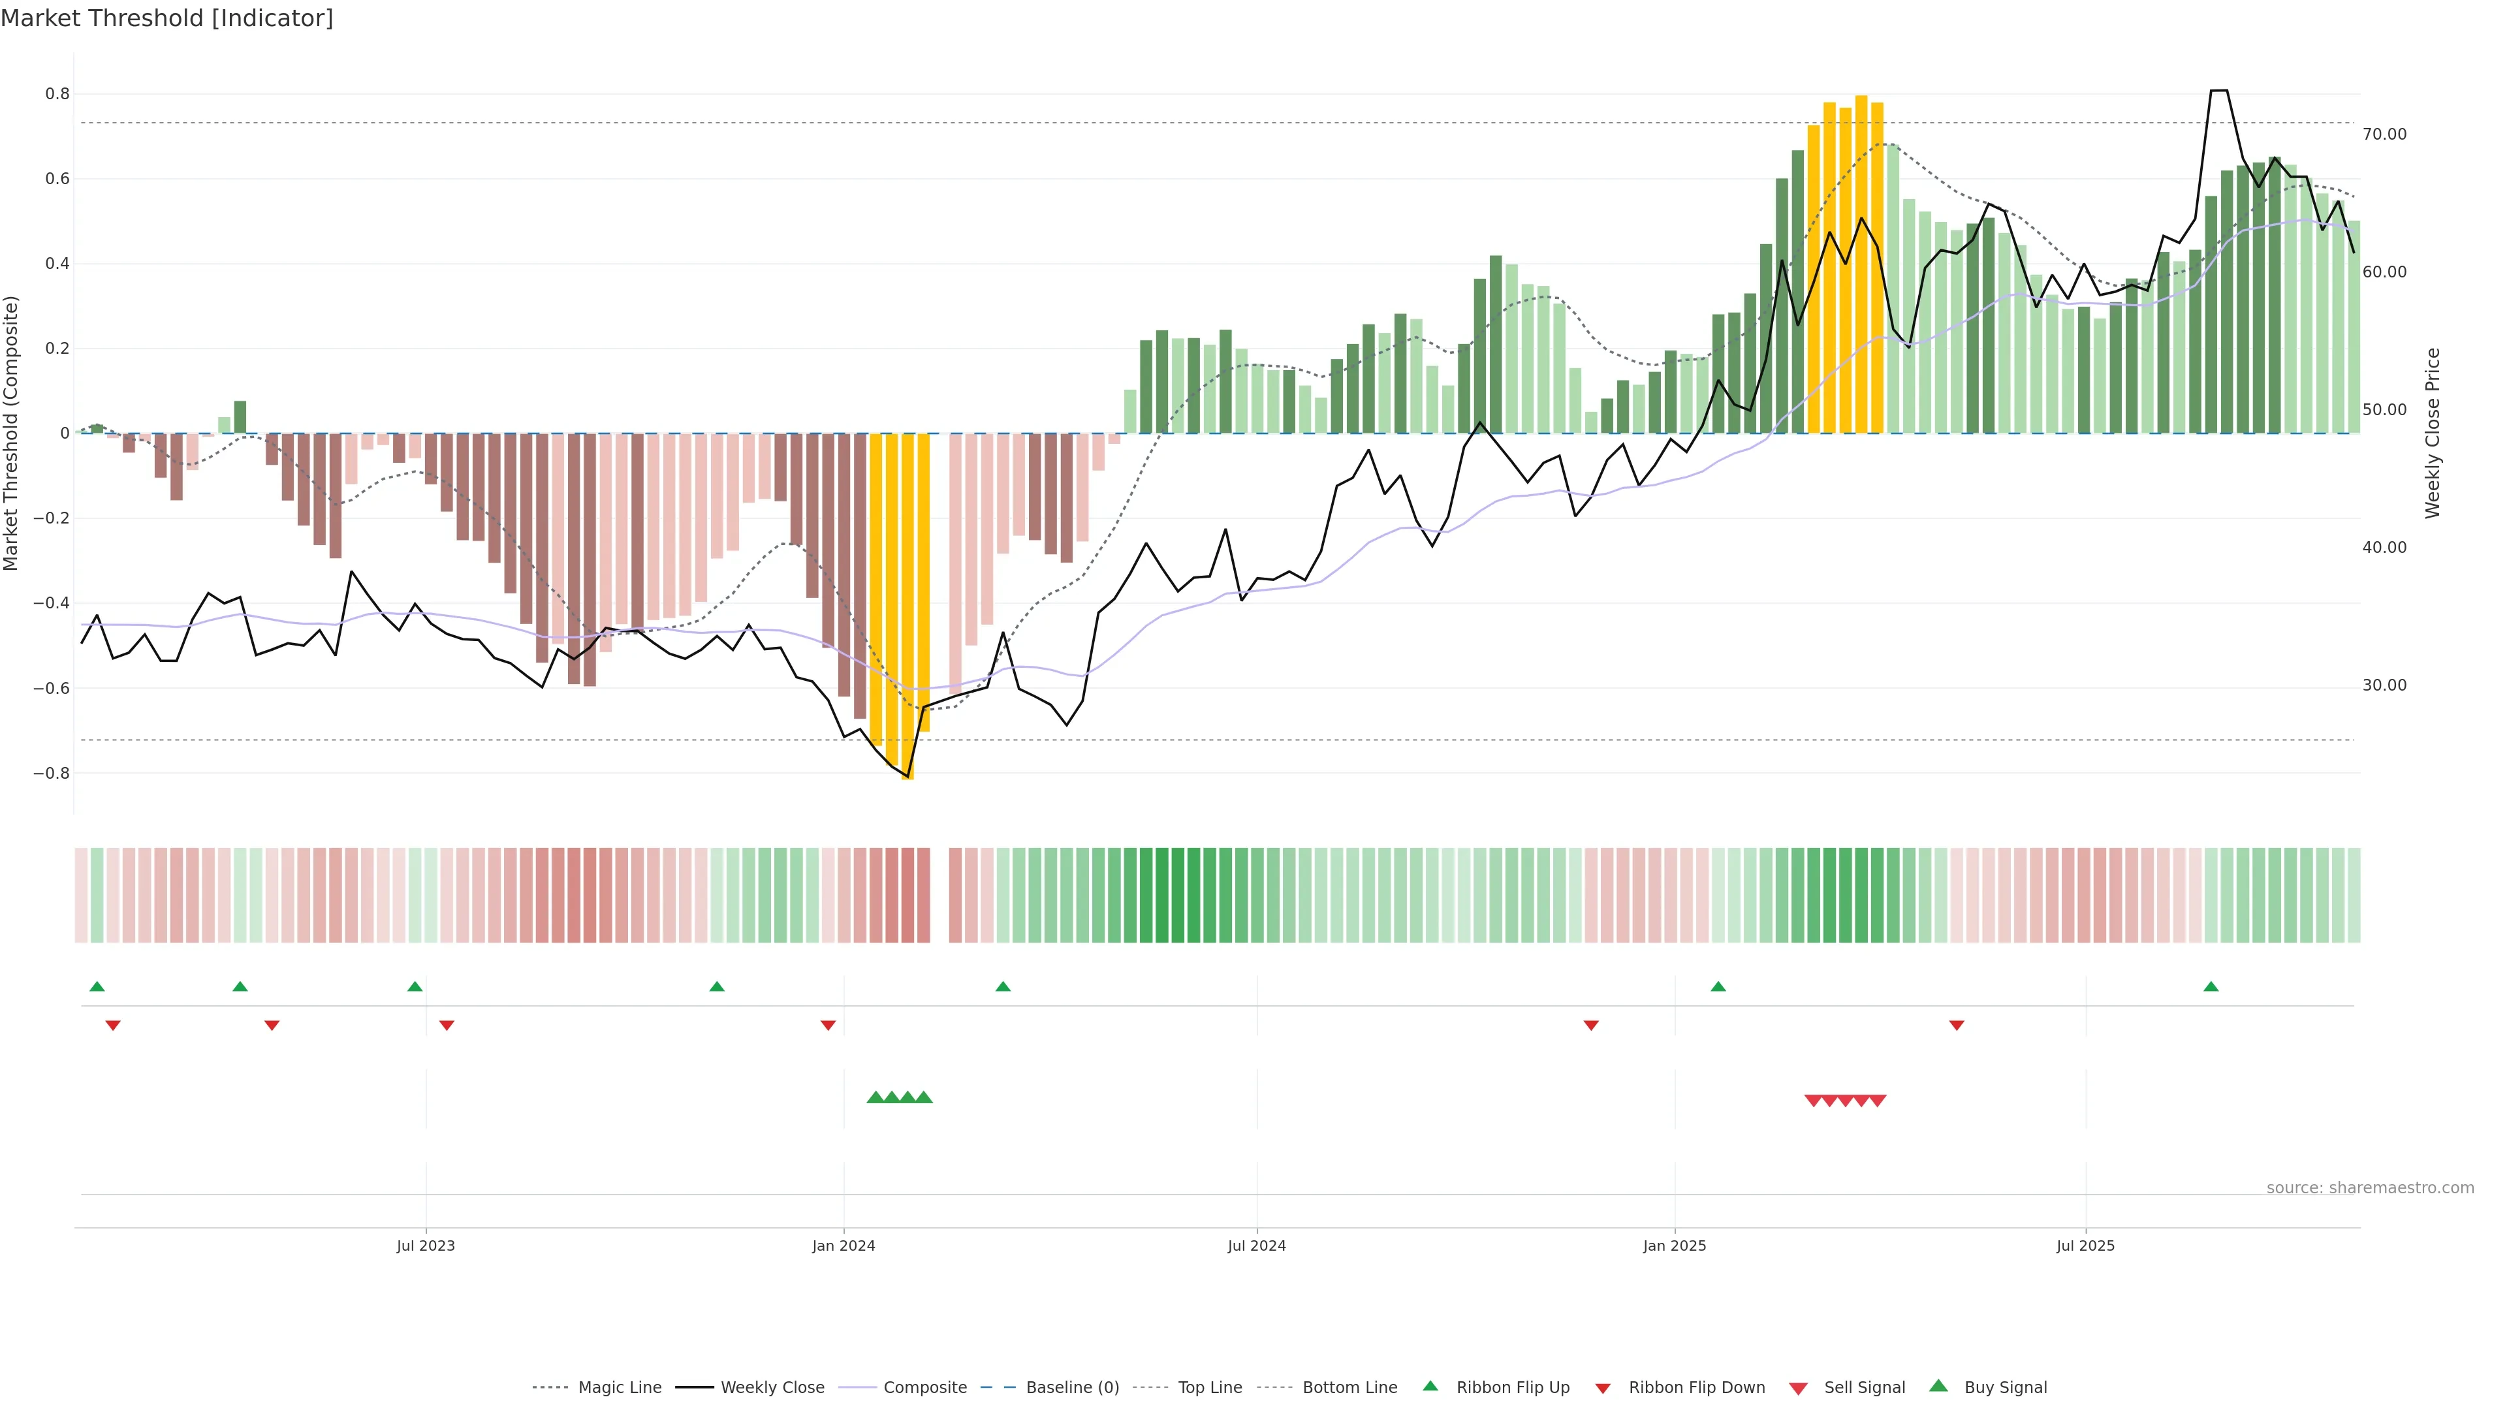
Task: Click the darkest green ribbon cell
Action: pyautogui.click(x=1161, y=895)
